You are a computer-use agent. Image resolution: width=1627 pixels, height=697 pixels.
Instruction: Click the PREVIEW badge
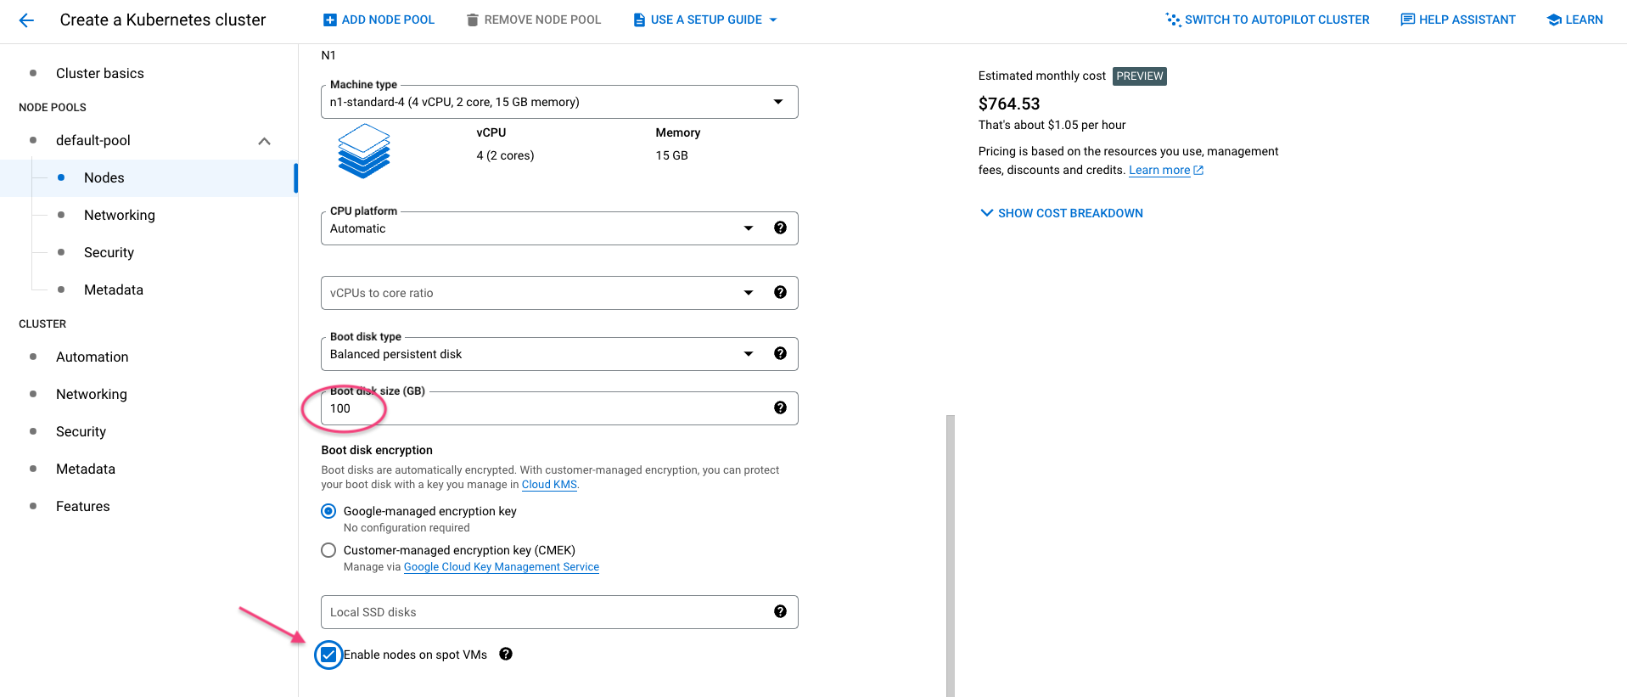point(1140,76)
